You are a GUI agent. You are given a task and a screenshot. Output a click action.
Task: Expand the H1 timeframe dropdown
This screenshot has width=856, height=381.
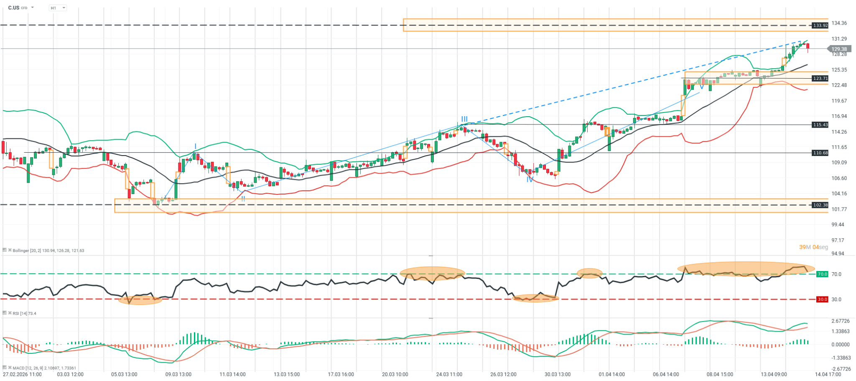click(63, 8)
